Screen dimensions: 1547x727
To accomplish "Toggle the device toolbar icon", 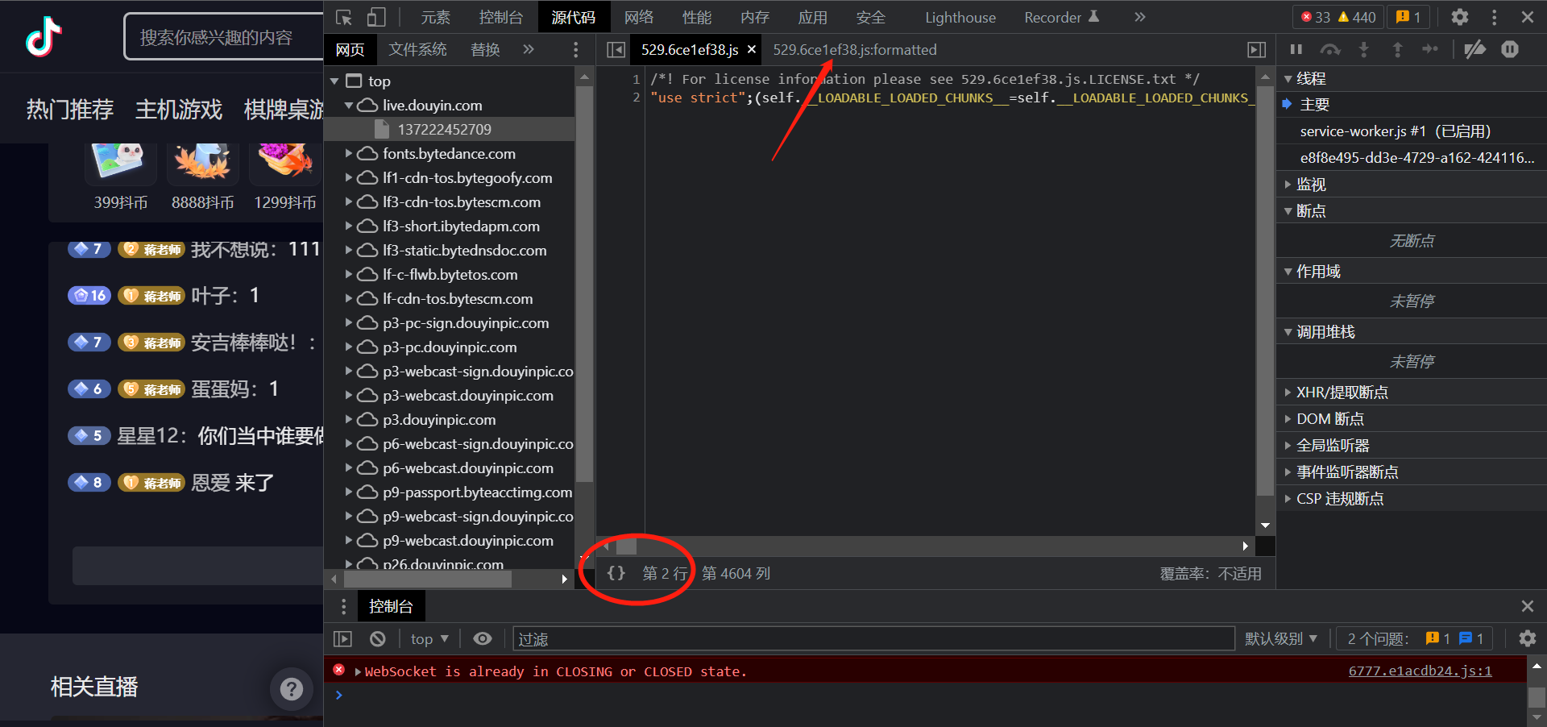I will (376, 17).
